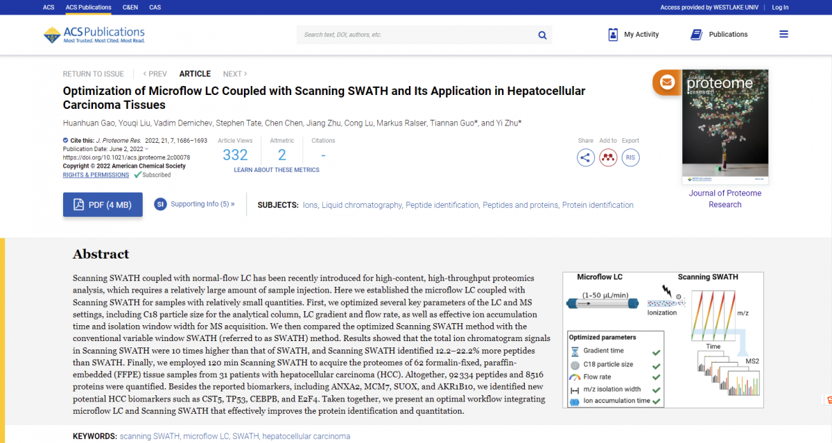Open My Activity
The width and height of the screenshot is (832, 443).
(x=633, y=34)
